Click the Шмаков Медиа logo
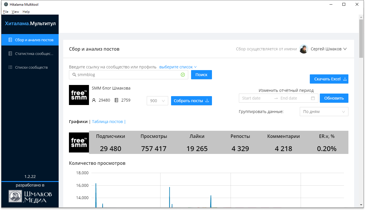 coord(30,197)
